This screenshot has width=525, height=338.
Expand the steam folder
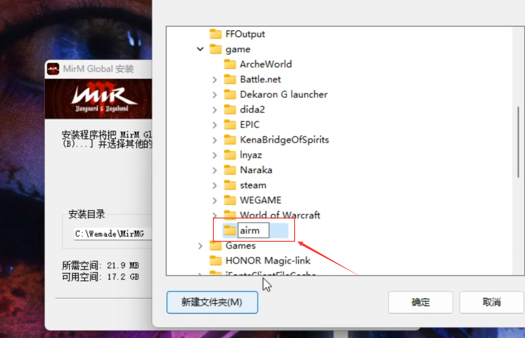[215, 185]
